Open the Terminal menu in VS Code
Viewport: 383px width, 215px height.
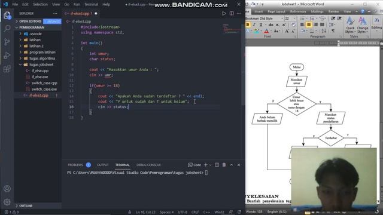coord(91,4)
